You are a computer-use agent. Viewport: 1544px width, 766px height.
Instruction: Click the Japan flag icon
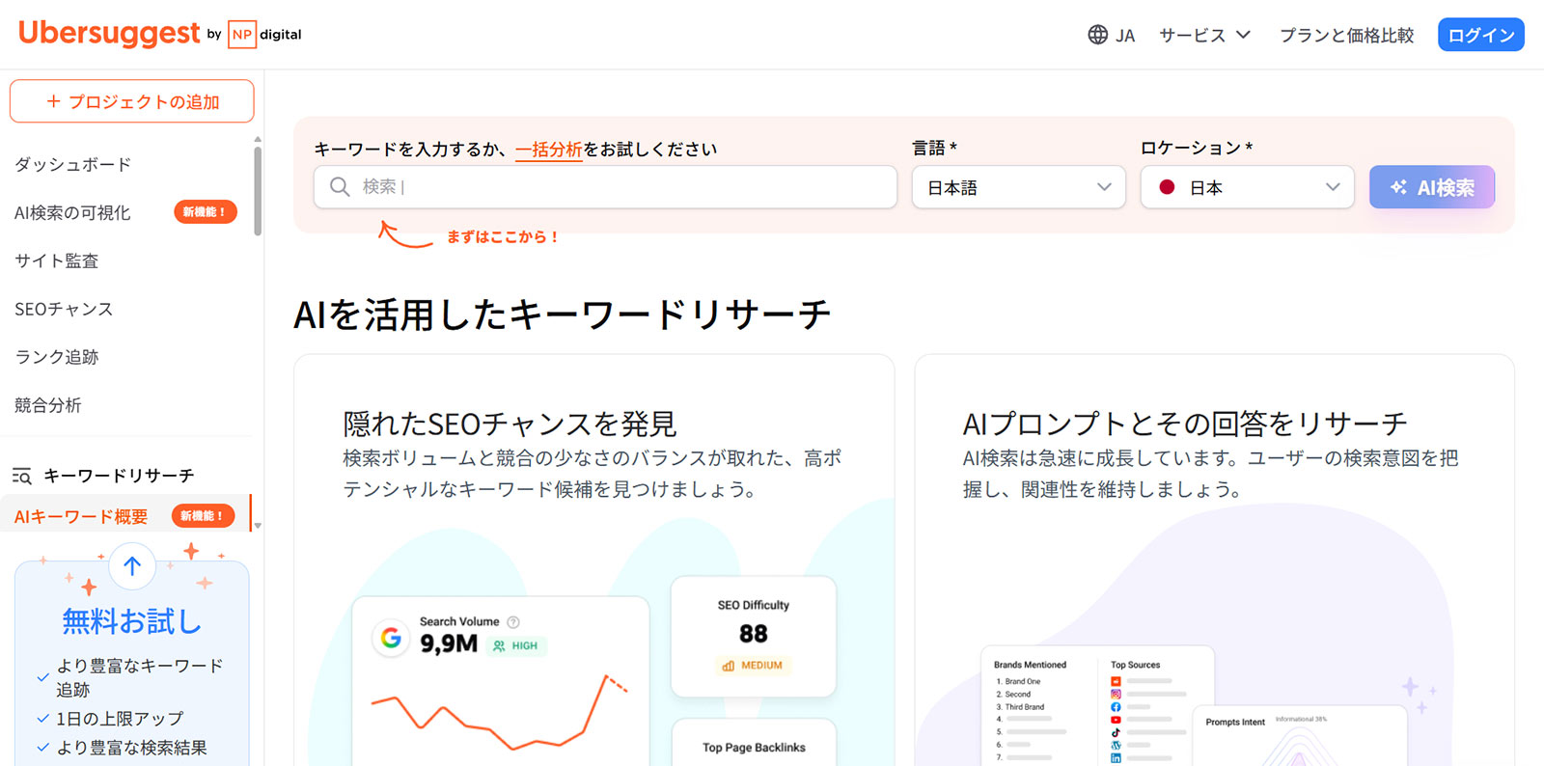click(x=1167, y=187)
